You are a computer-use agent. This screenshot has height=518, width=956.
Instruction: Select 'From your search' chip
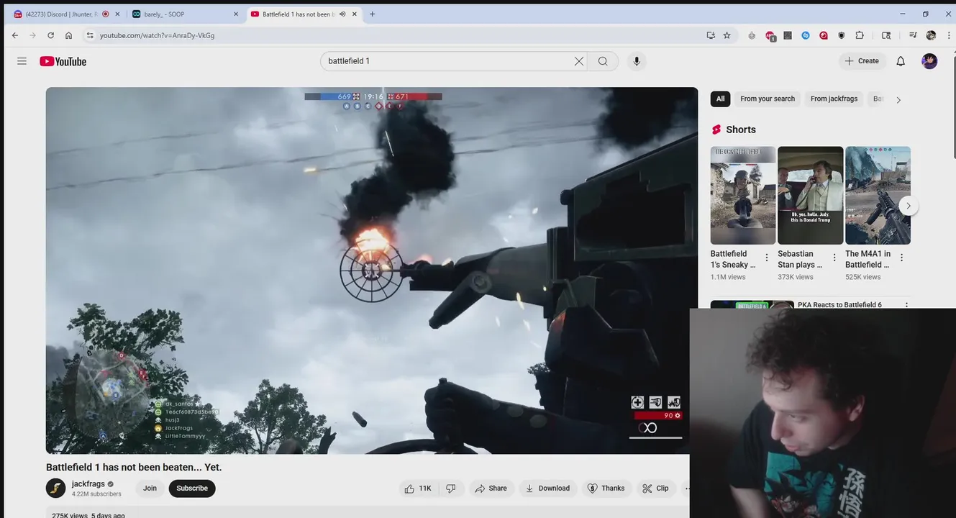click(768, 99)
